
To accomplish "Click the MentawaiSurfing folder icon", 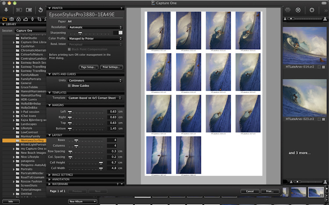I will click(18, 140).
